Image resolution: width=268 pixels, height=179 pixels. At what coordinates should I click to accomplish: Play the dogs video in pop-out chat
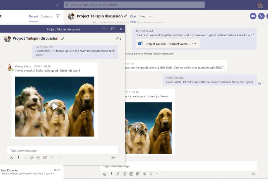pyautogui.click(x=55, y=106)
